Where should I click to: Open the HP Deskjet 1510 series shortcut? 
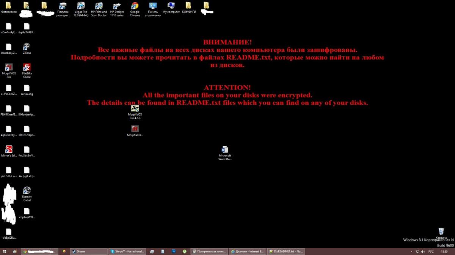click(x=117, y=6)
